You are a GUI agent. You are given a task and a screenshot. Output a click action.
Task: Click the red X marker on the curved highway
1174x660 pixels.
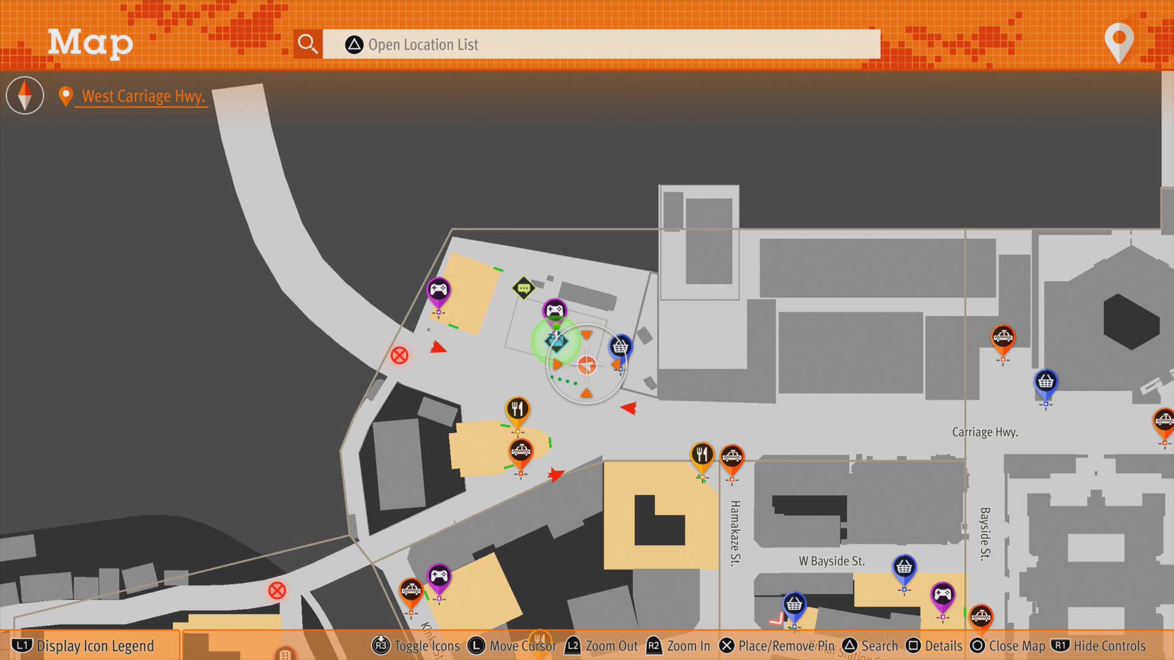pyautogui.click(x=399, y=355)
